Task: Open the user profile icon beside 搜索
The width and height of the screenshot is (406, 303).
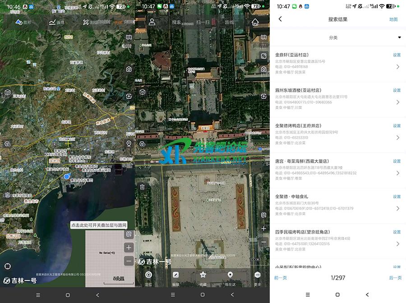Action: pos(152,22)
